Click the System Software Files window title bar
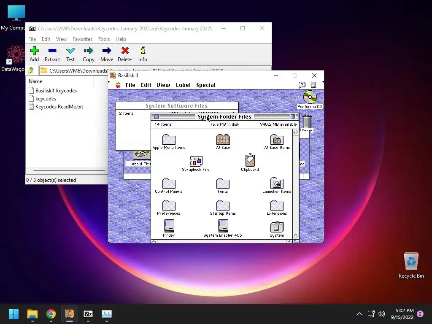The image size is (432, 324). click(x=177, y=106)
